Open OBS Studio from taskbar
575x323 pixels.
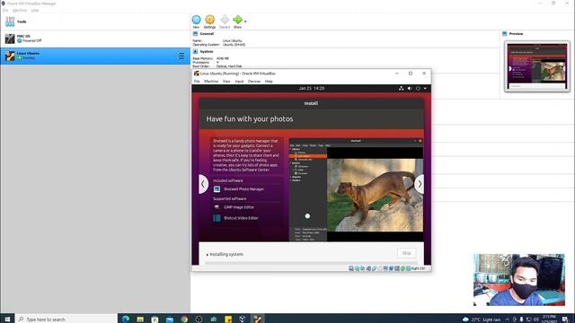click(199, 319)
